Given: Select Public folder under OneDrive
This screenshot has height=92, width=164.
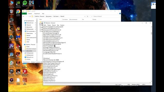Looking at the screenshot, I should click(28, 47).
